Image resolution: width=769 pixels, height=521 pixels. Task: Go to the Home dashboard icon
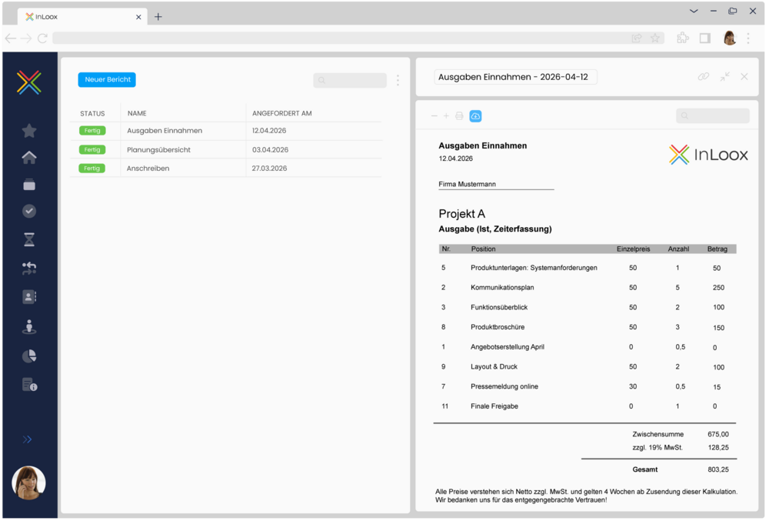pos(28,158)
